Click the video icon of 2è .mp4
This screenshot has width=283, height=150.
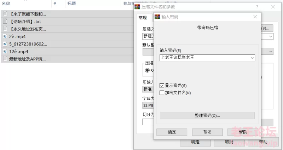pyautogui.click(x=5, y=37)
